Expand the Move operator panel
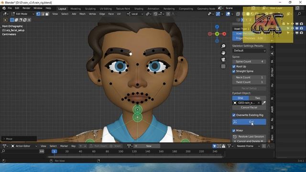This screenshot has width=306, height=172. click(x=19, y=139)
